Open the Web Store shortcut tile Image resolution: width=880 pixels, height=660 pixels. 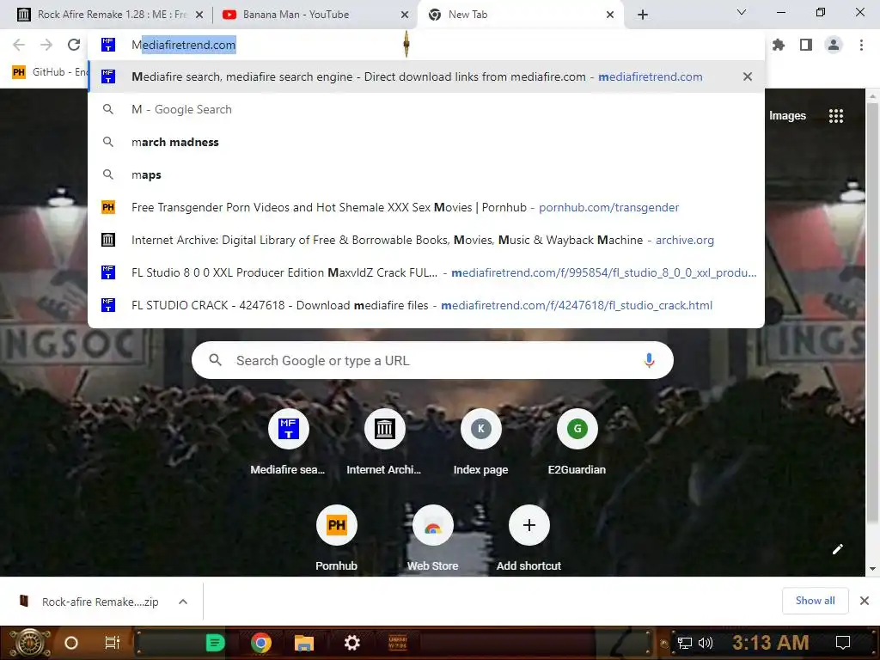433,539
